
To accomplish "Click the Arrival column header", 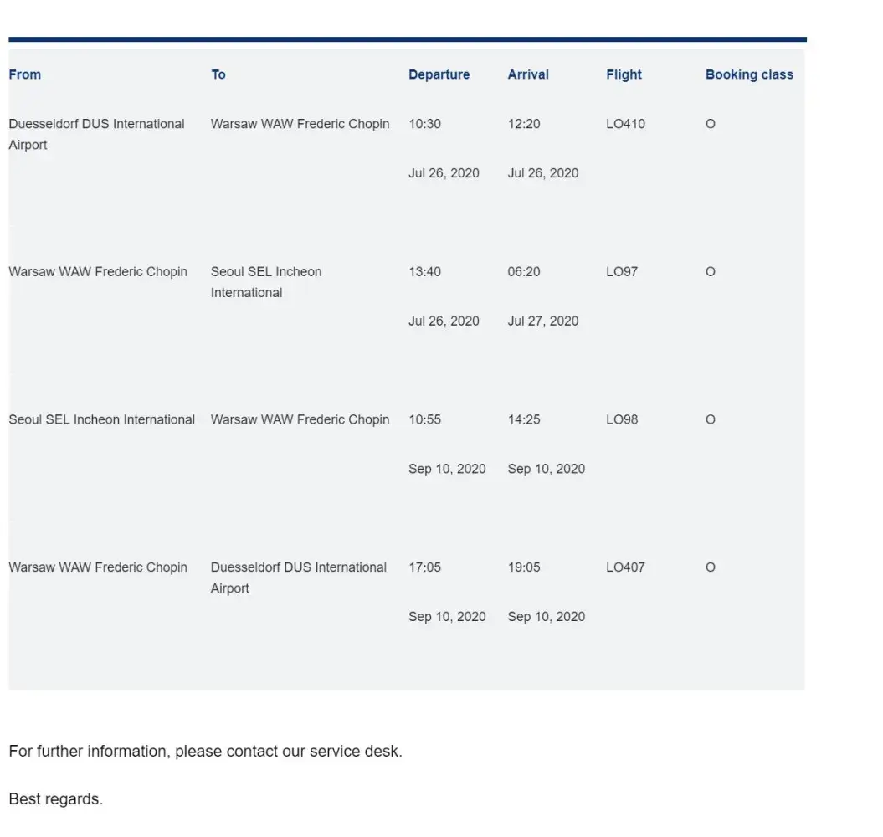I will click(x=528, y=74).
